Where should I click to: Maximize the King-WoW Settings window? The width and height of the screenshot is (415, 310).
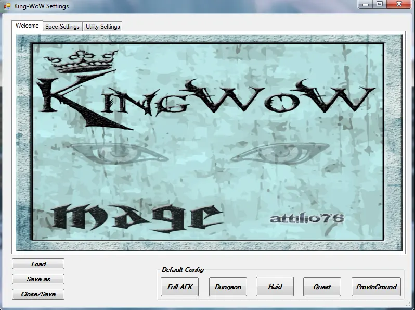(380, 4)
